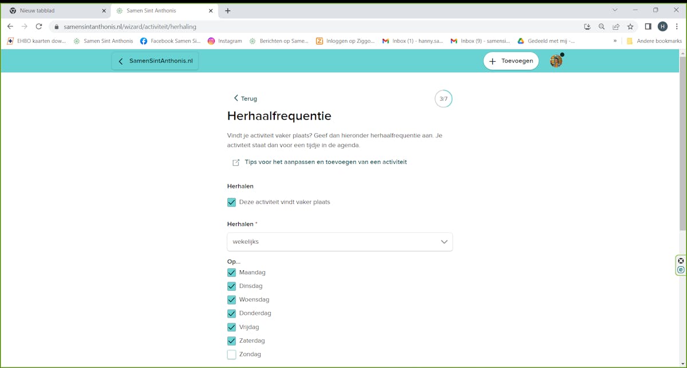Untick 'Deze activiteit vindt vaker plaats'
687x368 pixels.
pyautogui.click(x=232, y=202)
